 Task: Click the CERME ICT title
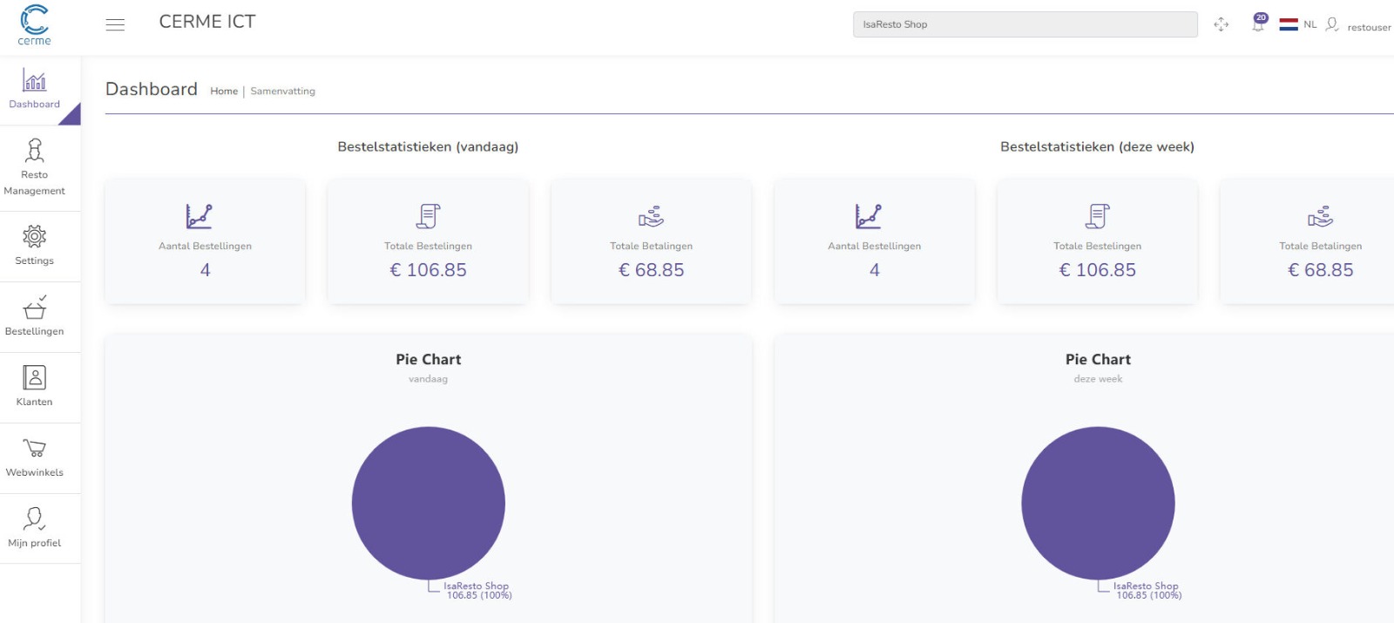click(207, 22)
